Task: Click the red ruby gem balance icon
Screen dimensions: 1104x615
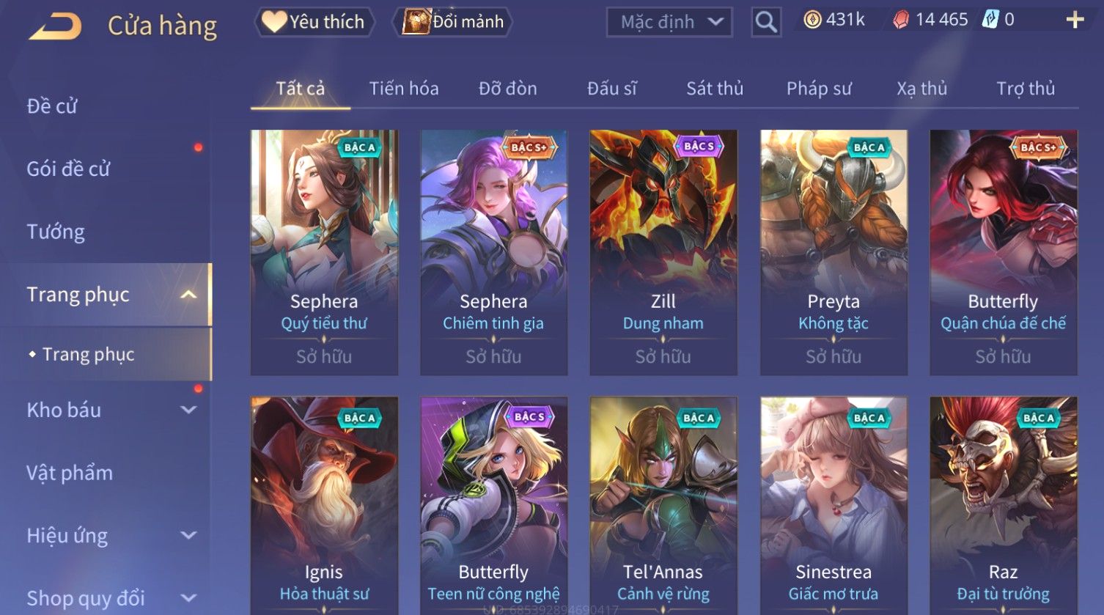Action: pyautogui.click(x=901, y=21)
